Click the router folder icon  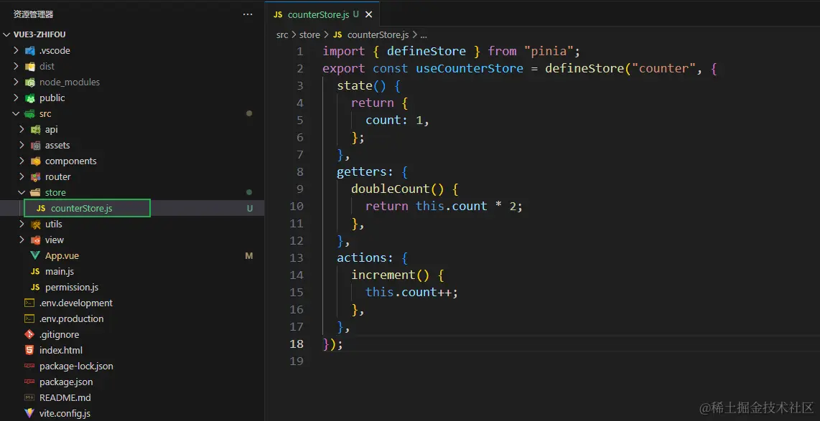click(36, 176)
